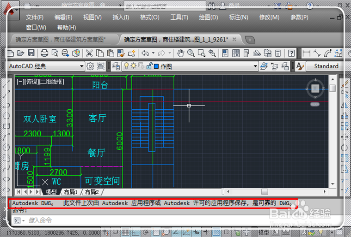Open the [俯视] view controls menu
351x237 pixels.
pyautogui.click(x=32, y=82)
